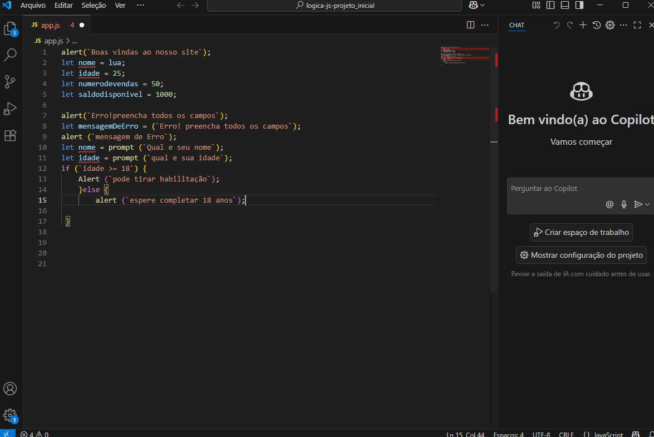654x437 pixels.
Task: Click line number 15 in gutter
Action: pyautogui.click(x=42, y=200)
